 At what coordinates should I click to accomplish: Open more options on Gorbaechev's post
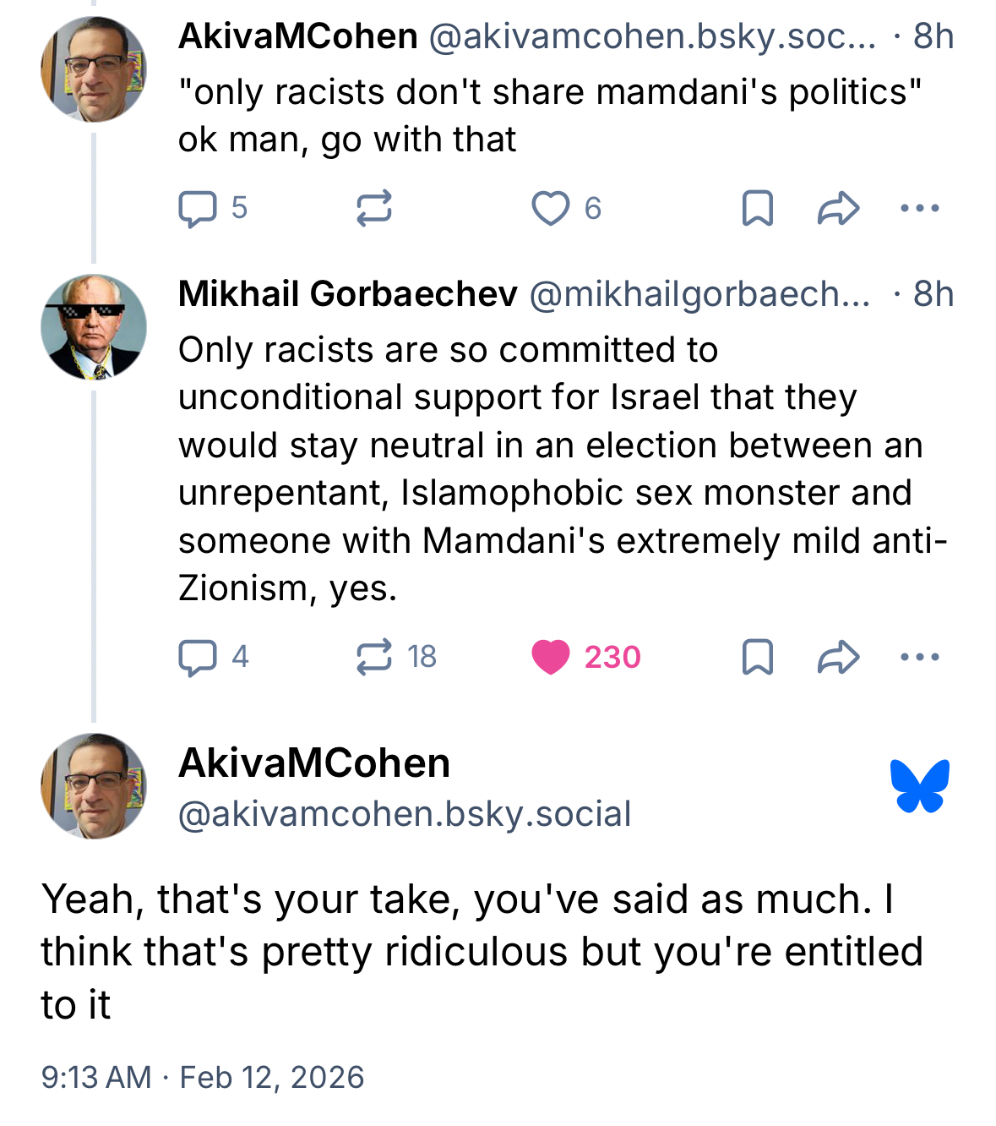pos(919,657)
